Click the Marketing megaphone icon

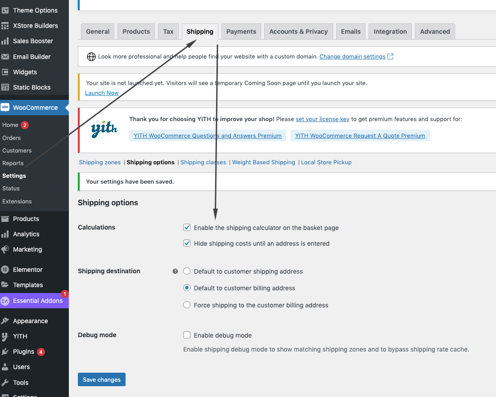5,249
